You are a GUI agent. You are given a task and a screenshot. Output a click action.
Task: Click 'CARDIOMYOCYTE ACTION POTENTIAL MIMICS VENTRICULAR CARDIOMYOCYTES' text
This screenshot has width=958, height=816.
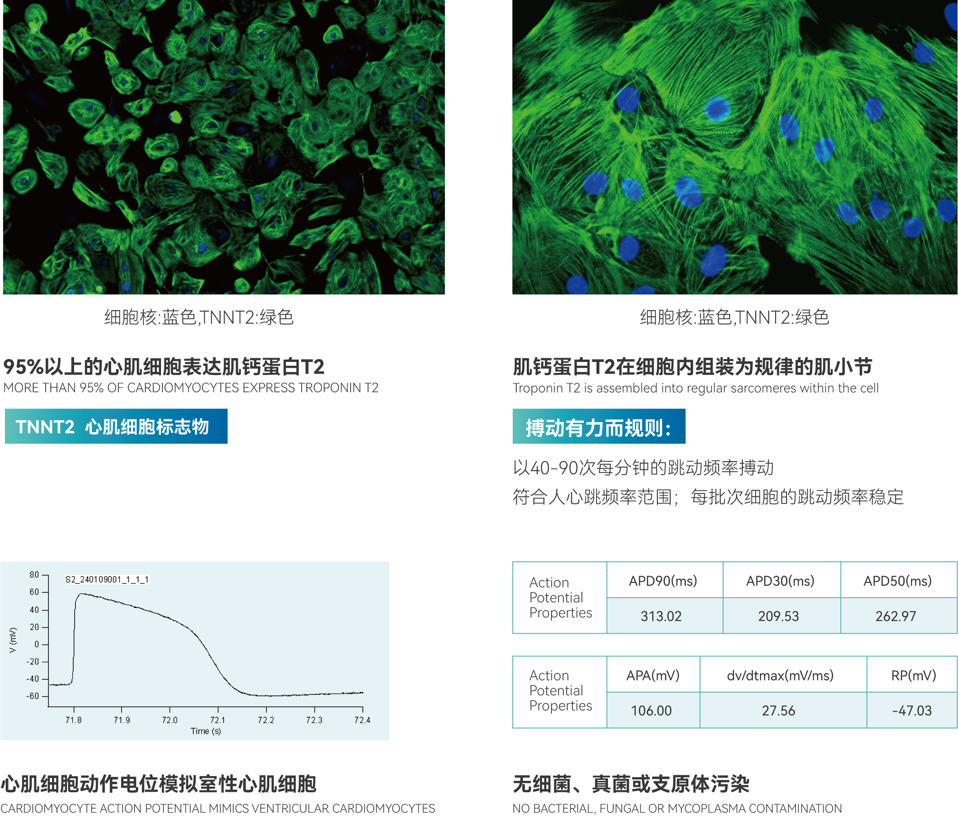tap(218, 808)
